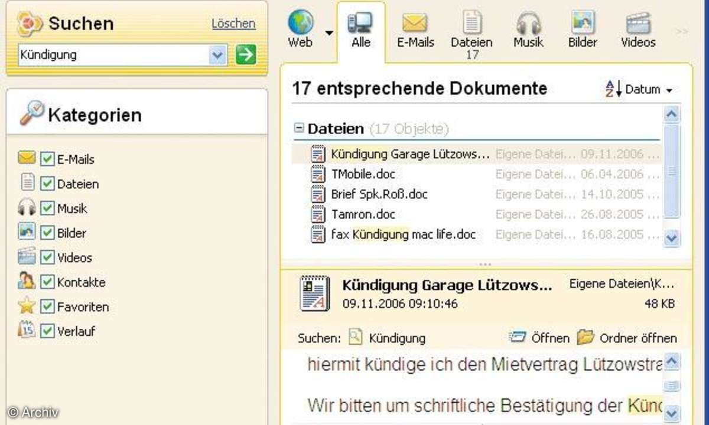
Task: Click the large document icon in preview header
Action: pyautogui.click(x=315, y=293)
